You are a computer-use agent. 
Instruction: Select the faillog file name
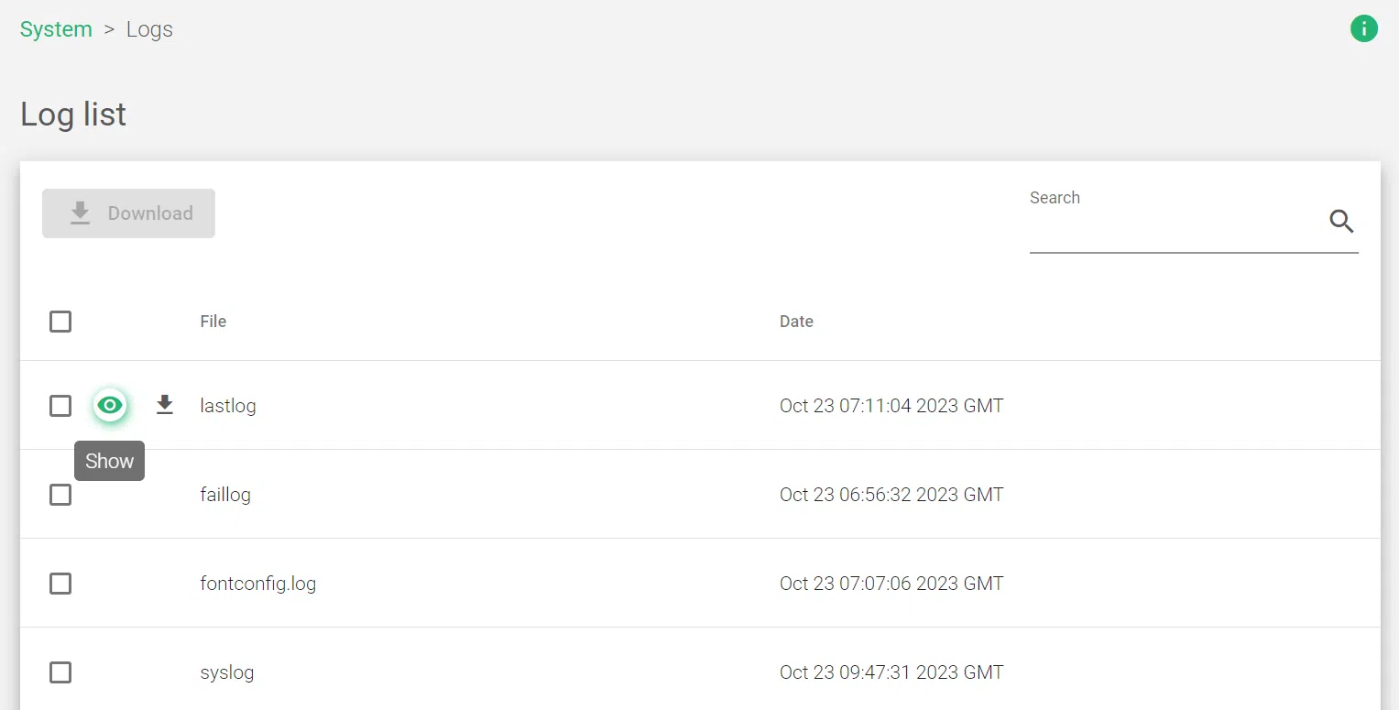225,494
